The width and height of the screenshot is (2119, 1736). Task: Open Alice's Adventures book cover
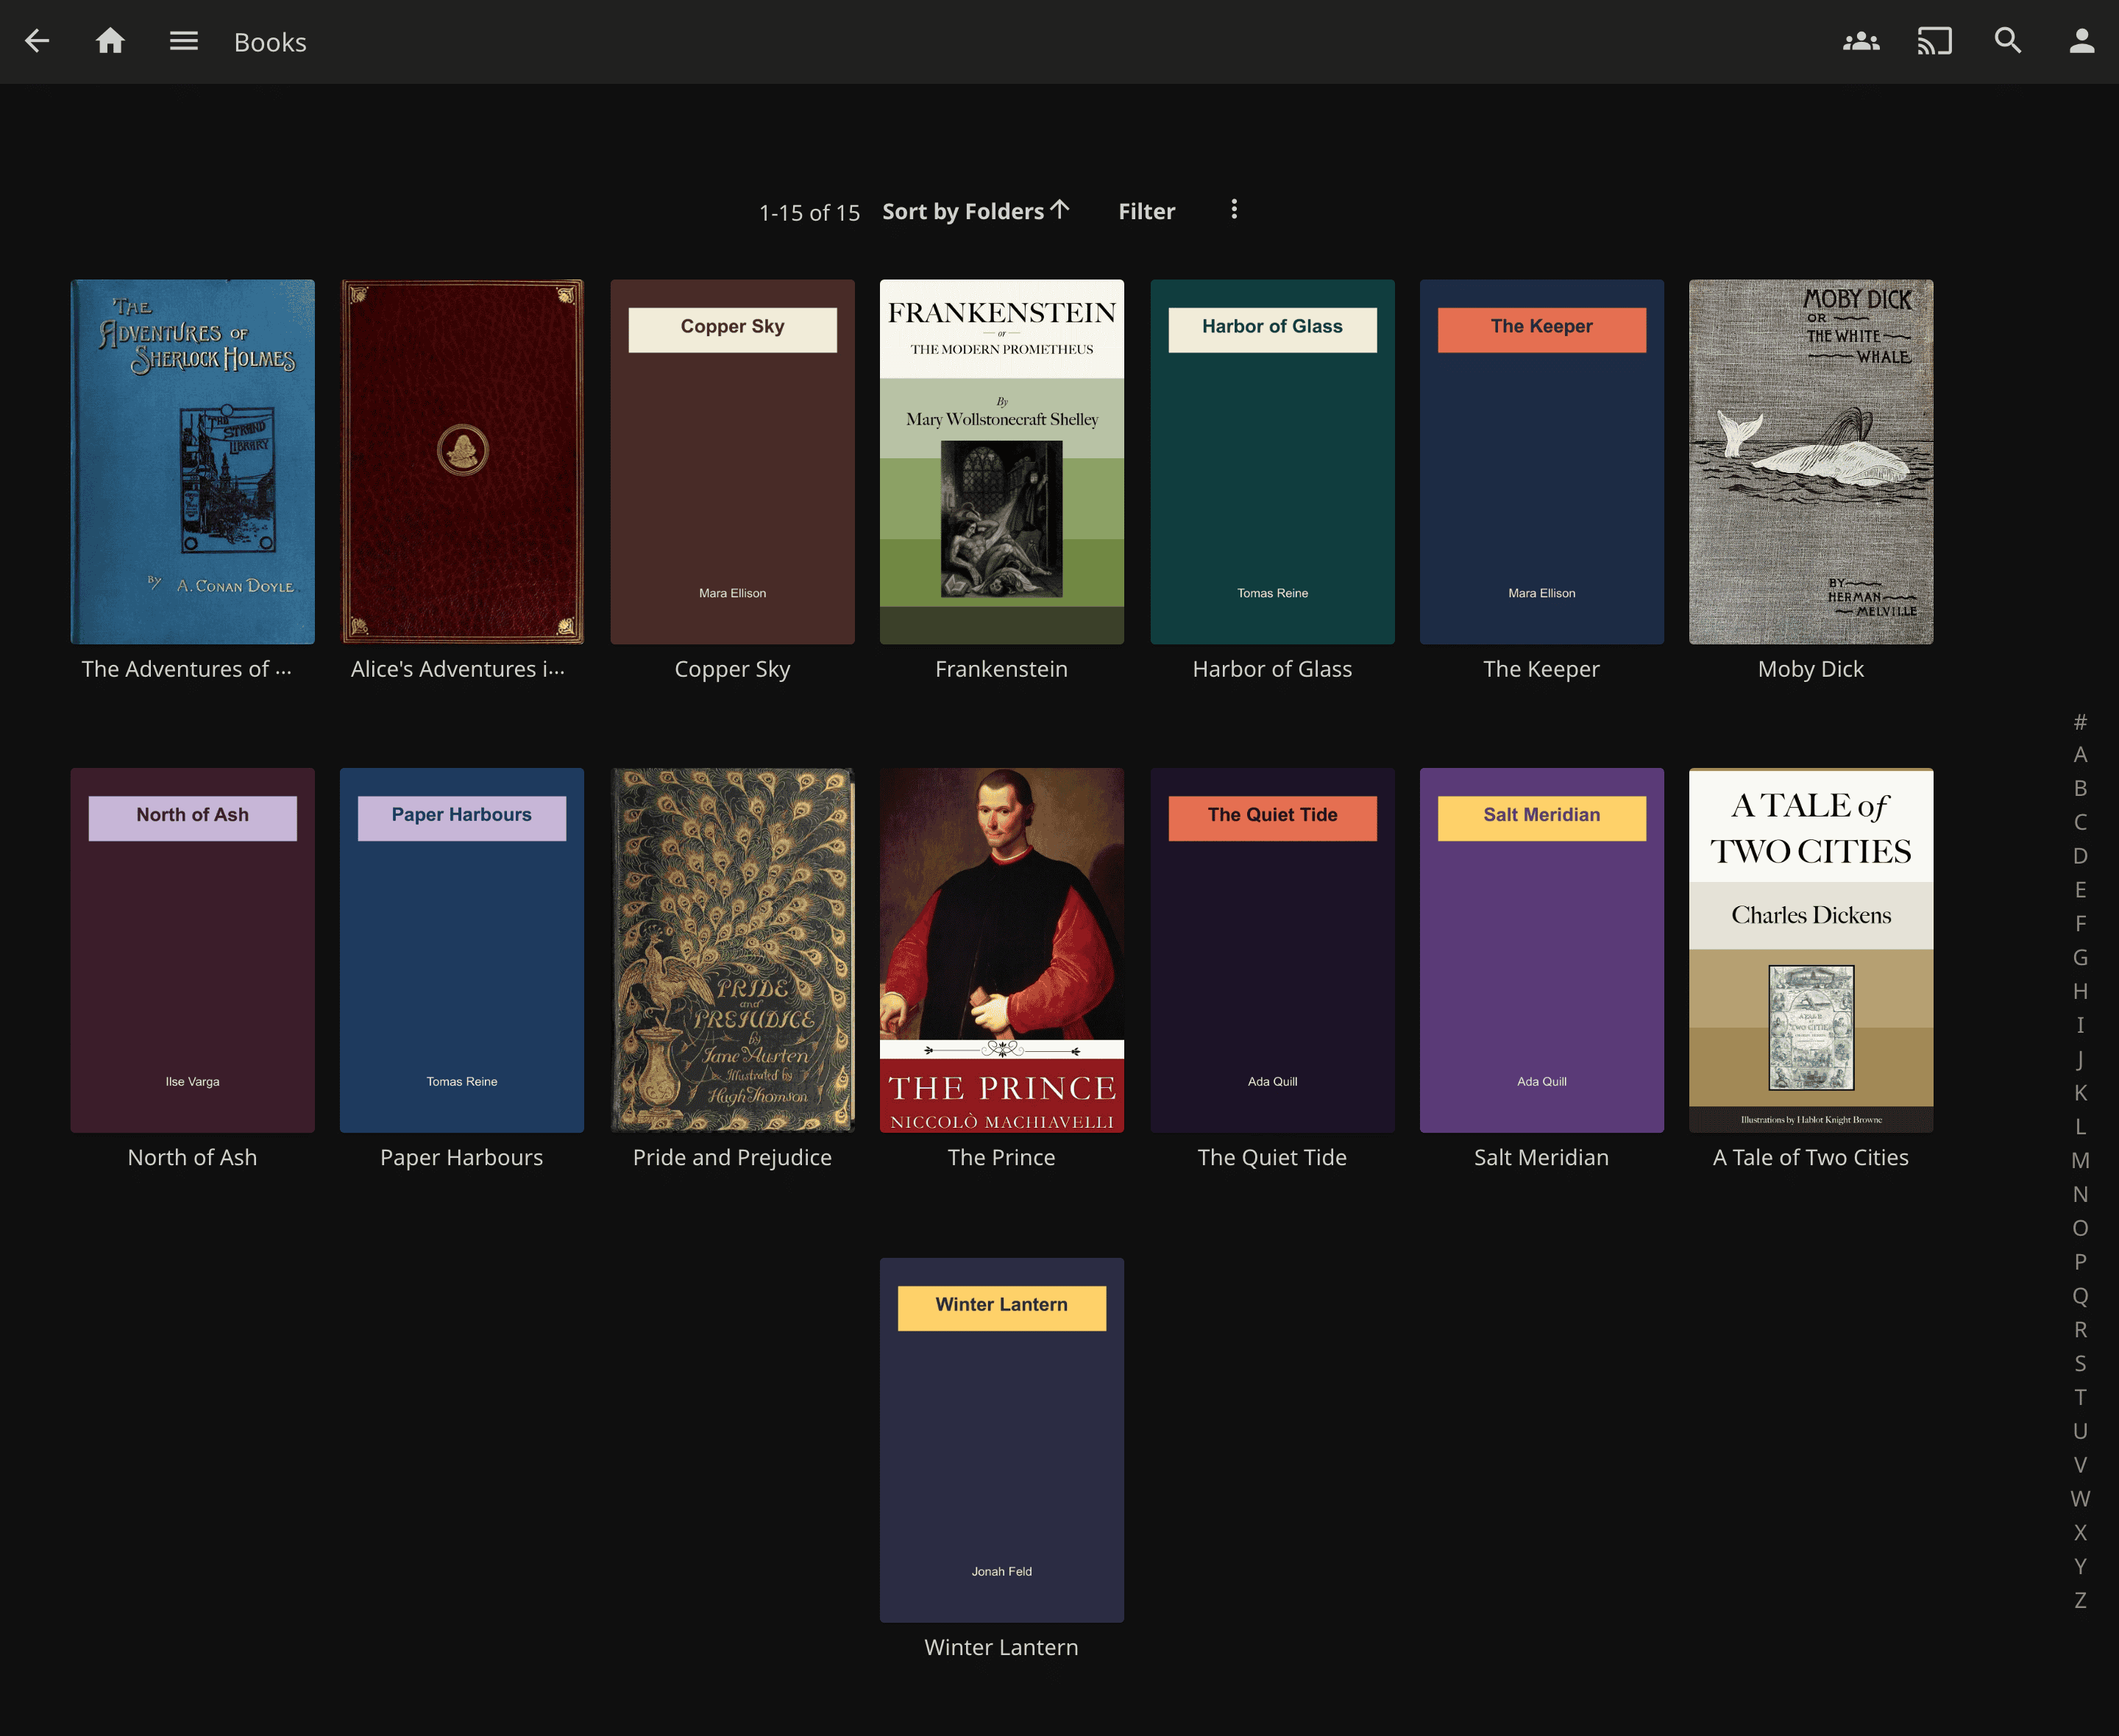[x=461, y=461]
